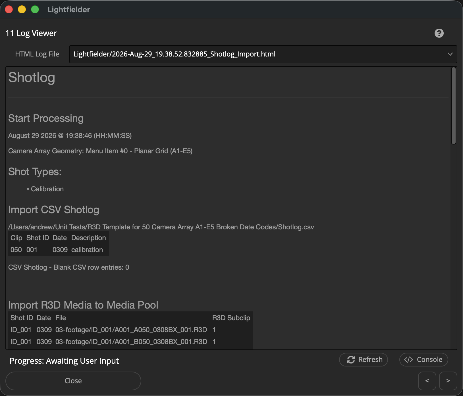Click the Camera Array Geometry line
463x396 pixels.
click(x=100, y=151)
